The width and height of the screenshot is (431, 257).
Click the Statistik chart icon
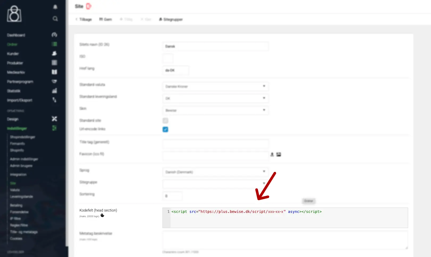point(55,91)
